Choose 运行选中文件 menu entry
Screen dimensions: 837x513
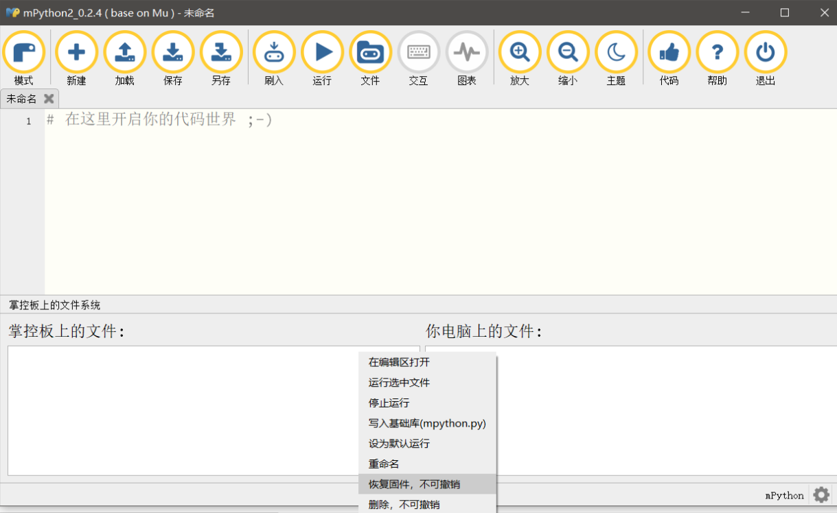point(427,383)
